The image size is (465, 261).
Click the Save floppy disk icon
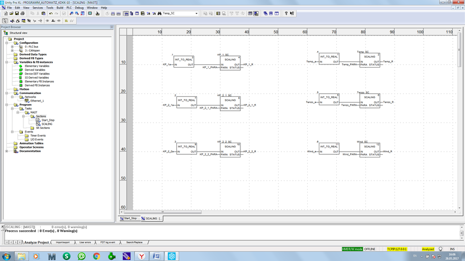(x=17, y=14)
